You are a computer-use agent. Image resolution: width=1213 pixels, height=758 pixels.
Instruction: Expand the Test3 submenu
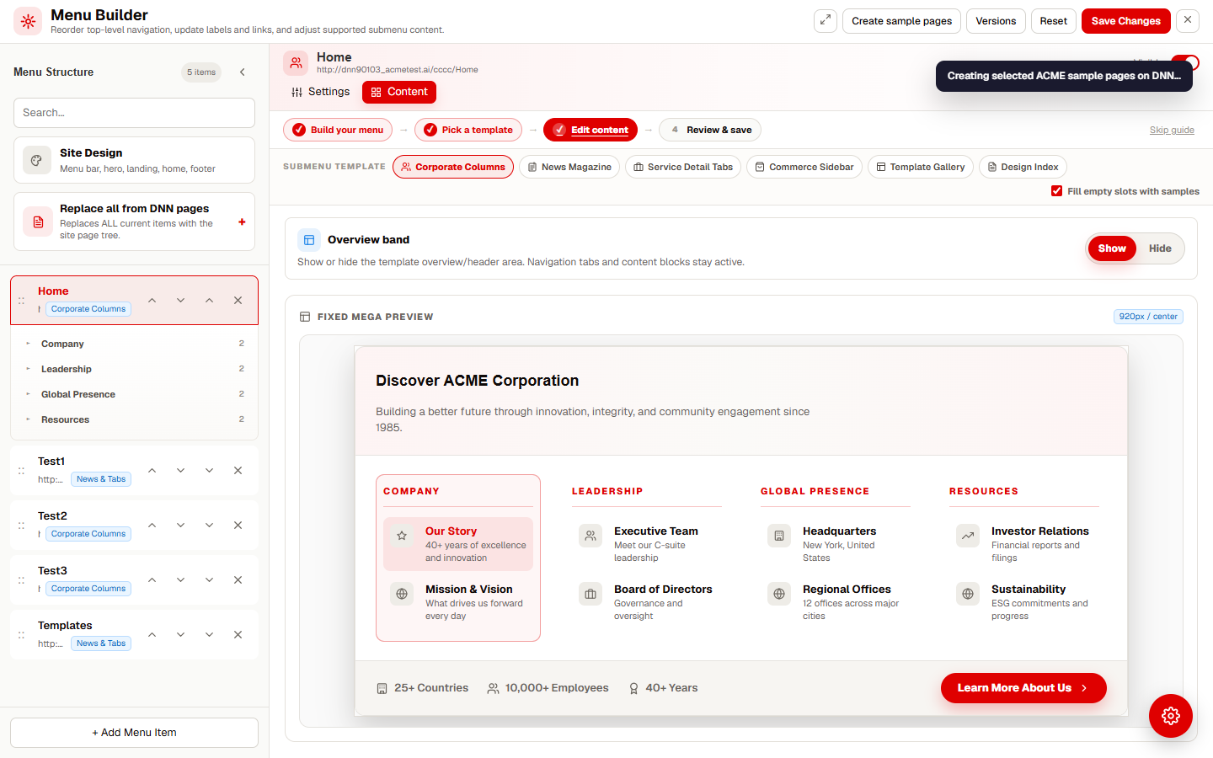(x=209, y=580)
